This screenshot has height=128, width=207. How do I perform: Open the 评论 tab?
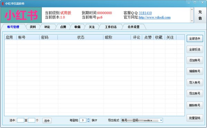pos(47,27)
